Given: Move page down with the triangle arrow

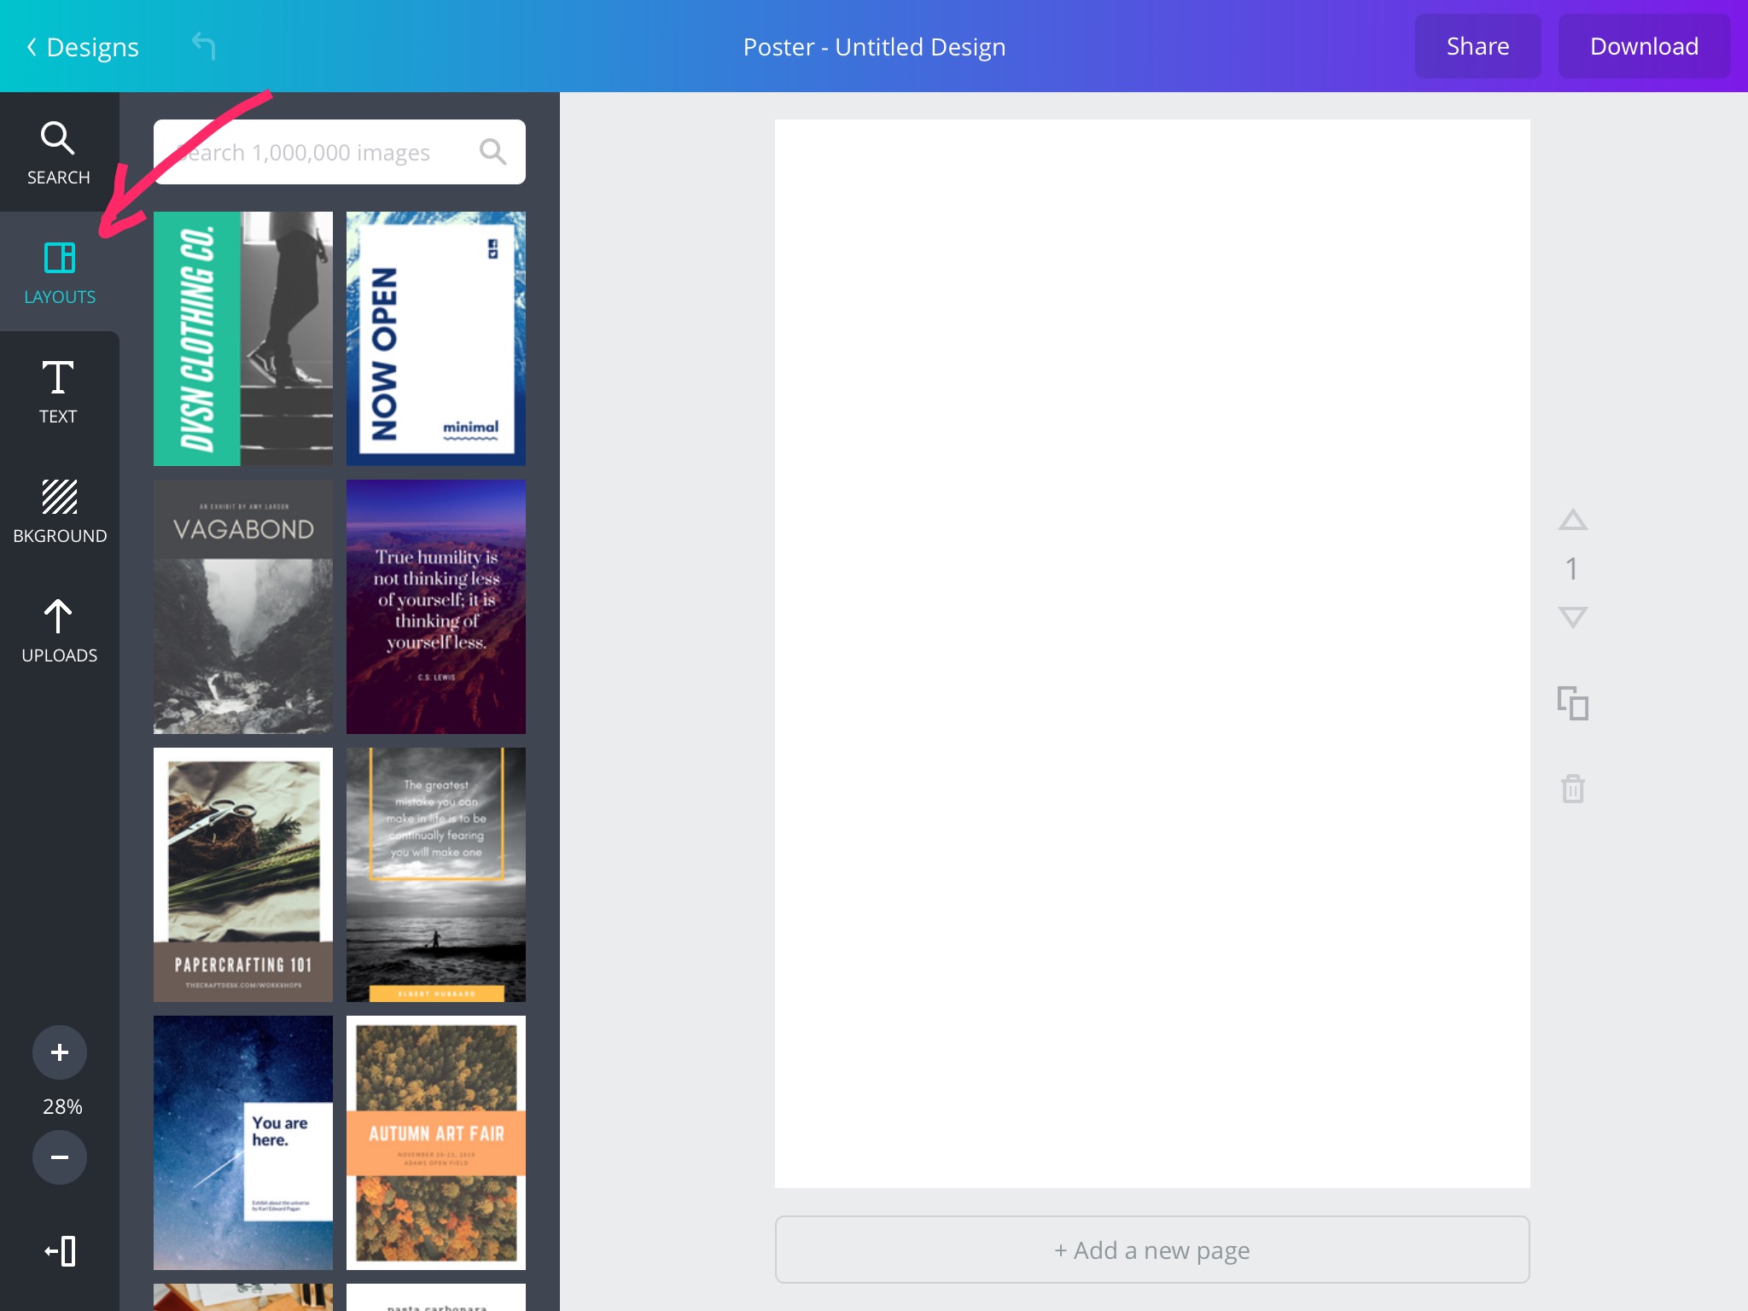Looking at the screenshot, I should click(1572, 616).
